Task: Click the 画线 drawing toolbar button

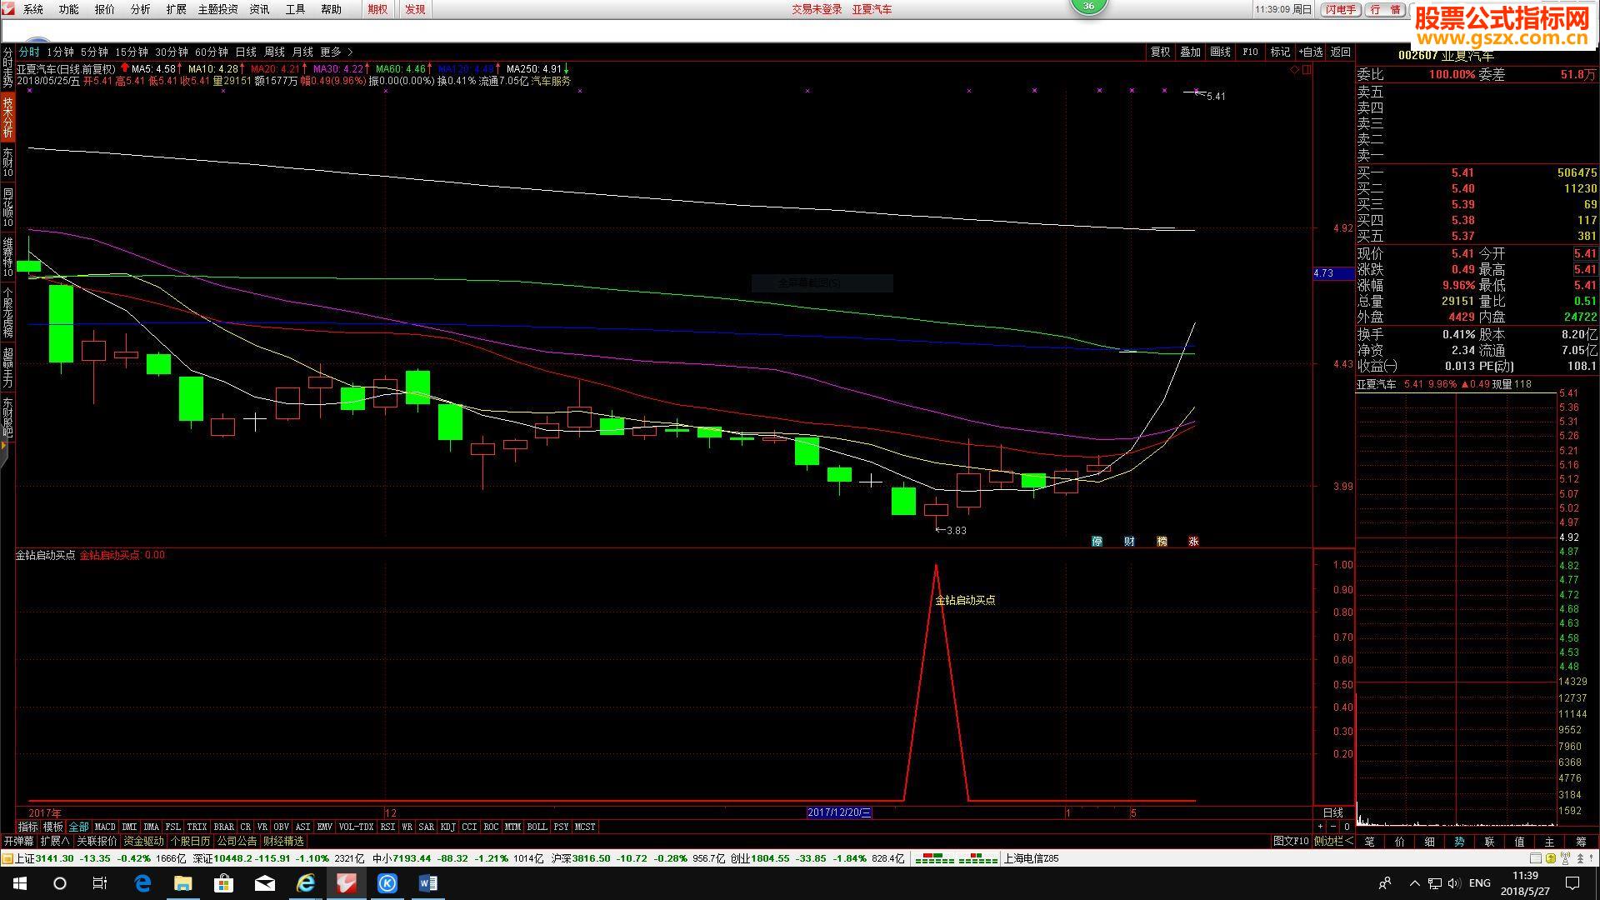Action: 1220,52
